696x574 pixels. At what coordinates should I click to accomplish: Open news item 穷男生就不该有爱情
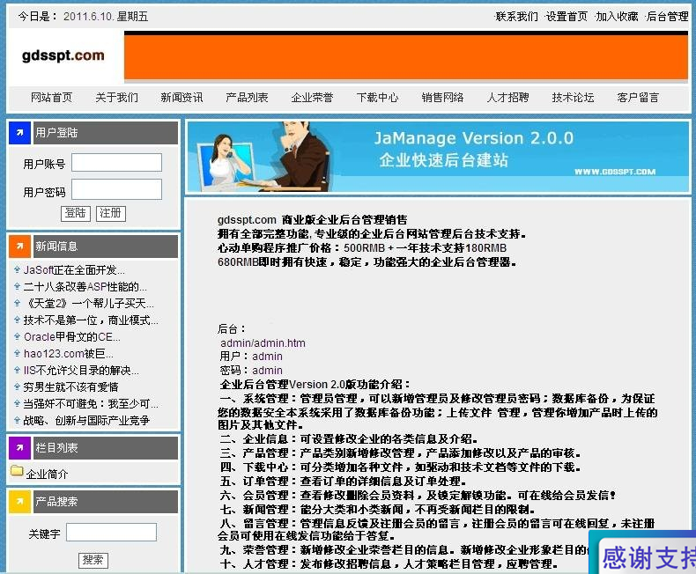[x=71, y=387]
